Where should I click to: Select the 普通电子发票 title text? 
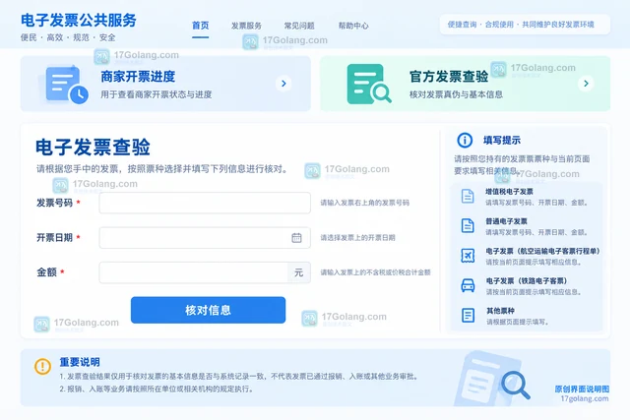coord(506,221)
